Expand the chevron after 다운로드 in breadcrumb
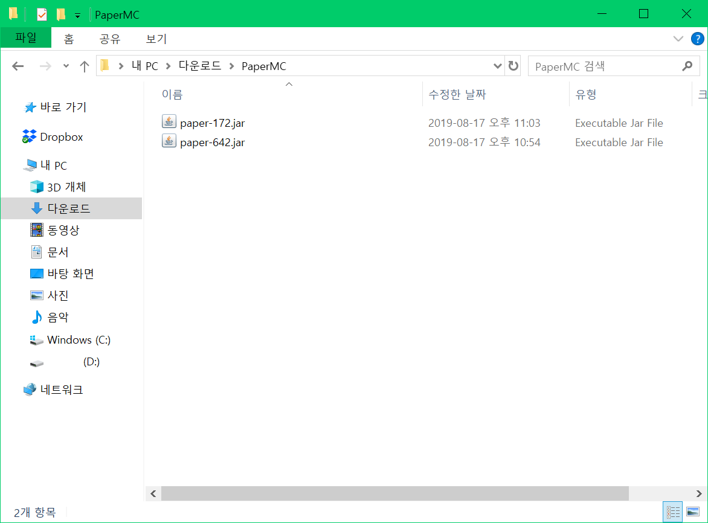708x523 pixels. [231, 66]
